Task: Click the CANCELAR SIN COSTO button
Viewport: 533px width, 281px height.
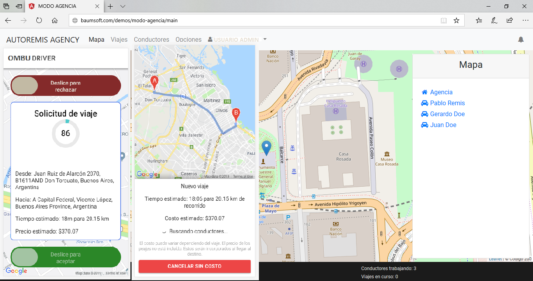Action: (194, 266)
